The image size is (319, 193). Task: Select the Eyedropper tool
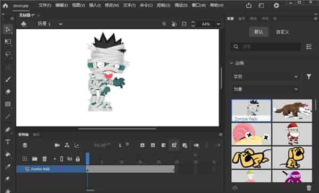click(8, 166)
